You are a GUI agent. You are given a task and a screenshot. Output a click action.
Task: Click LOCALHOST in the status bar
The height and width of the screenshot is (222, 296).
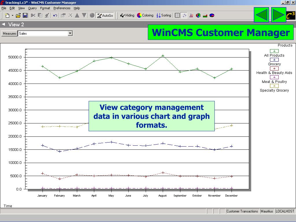pyautogui.click(x=285, y=211)
